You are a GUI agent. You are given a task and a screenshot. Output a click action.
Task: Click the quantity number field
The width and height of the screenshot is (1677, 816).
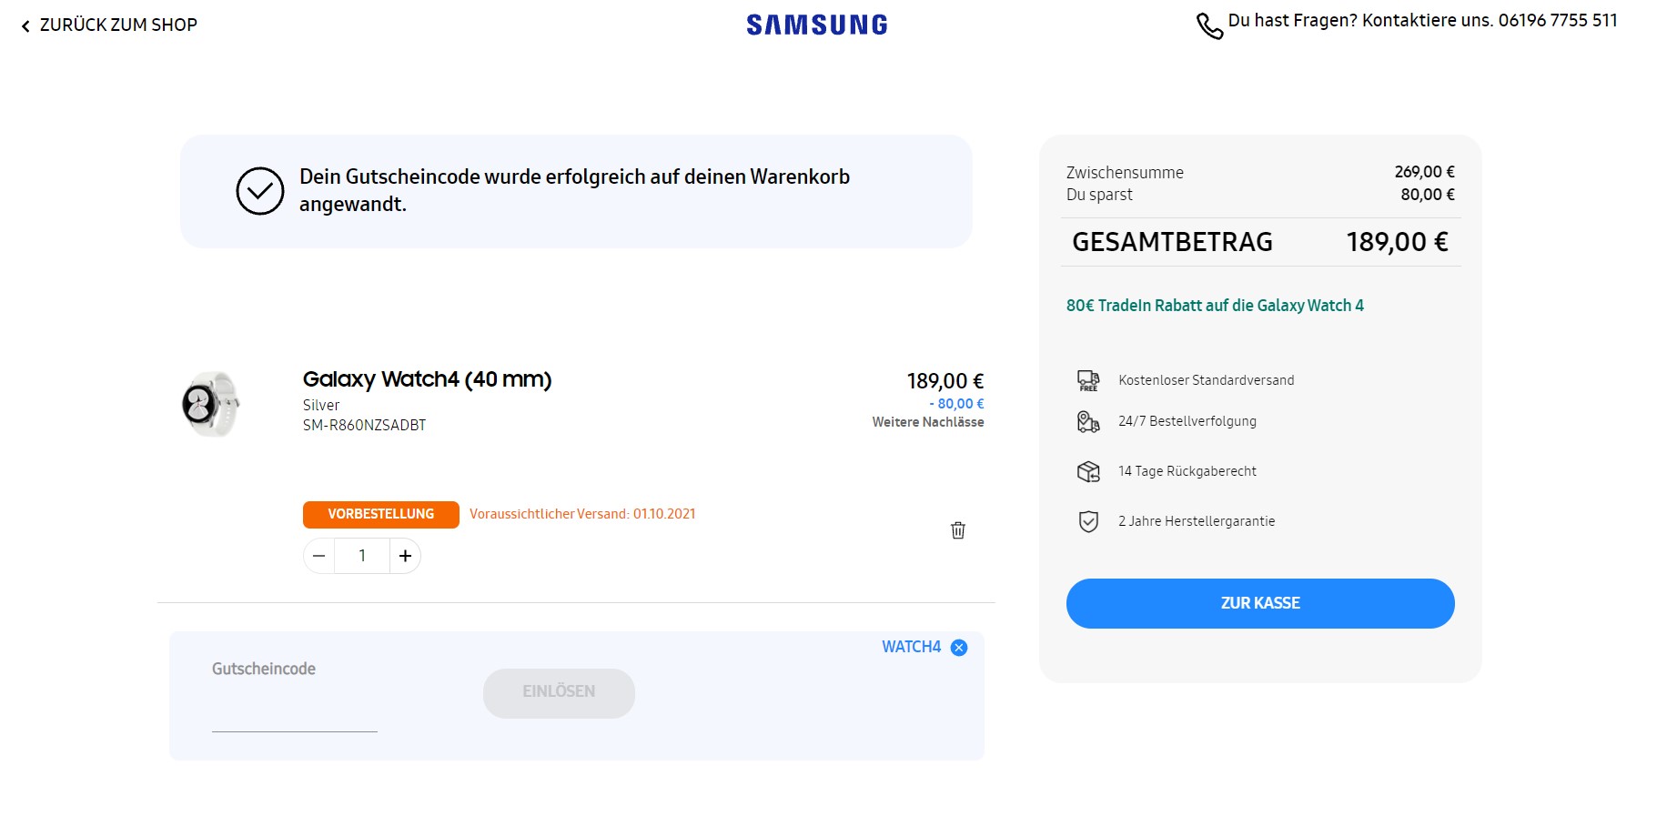coord(362,556)
